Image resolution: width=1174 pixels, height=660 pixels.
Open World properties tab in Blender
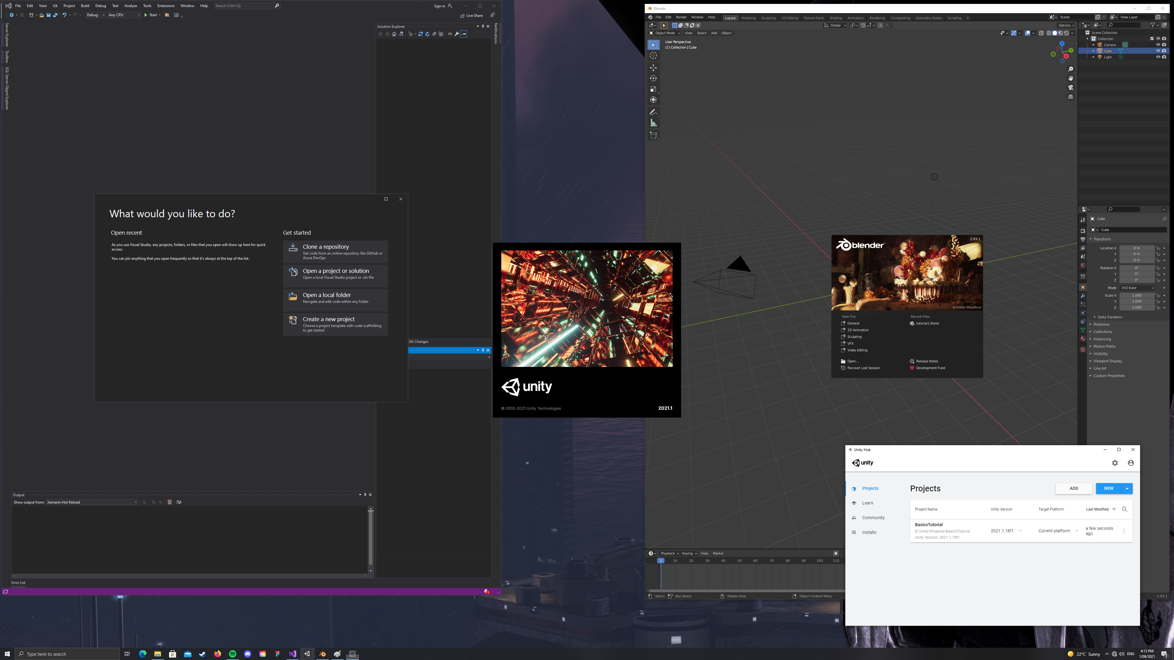click(x=1083, y=266)
